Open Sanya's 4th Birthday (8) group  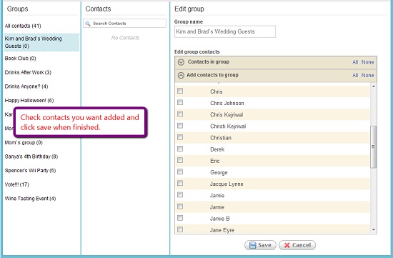(31, 157)
